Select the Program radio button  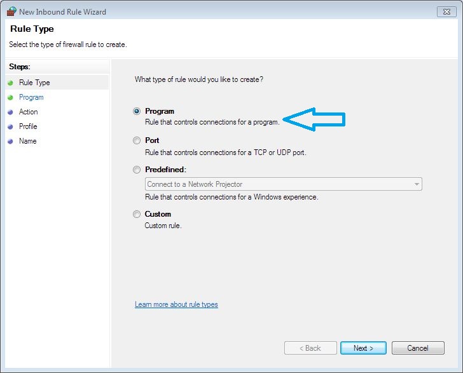tap(137, 111)
